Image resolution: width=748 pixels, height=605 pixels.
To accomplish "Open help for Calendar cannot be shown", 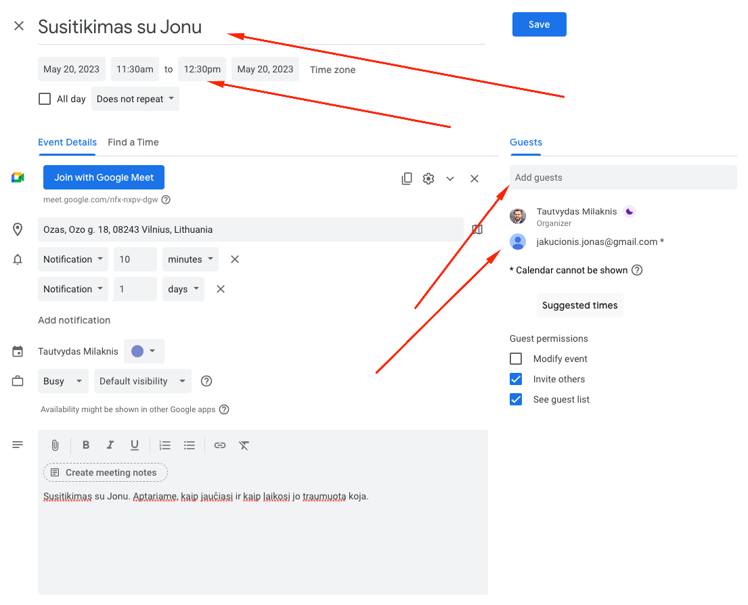I will pyautogui.click(x=637, y=270).
